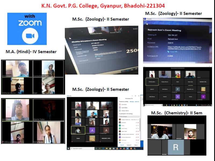Click Copy URL in Shubha Srivastava's meeting info
This screenshot has width=215, height=161.
pos(99,56)
